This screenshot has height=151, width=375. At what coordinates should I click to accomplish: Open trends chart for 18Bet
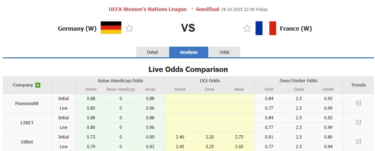(x=359, y=142)
